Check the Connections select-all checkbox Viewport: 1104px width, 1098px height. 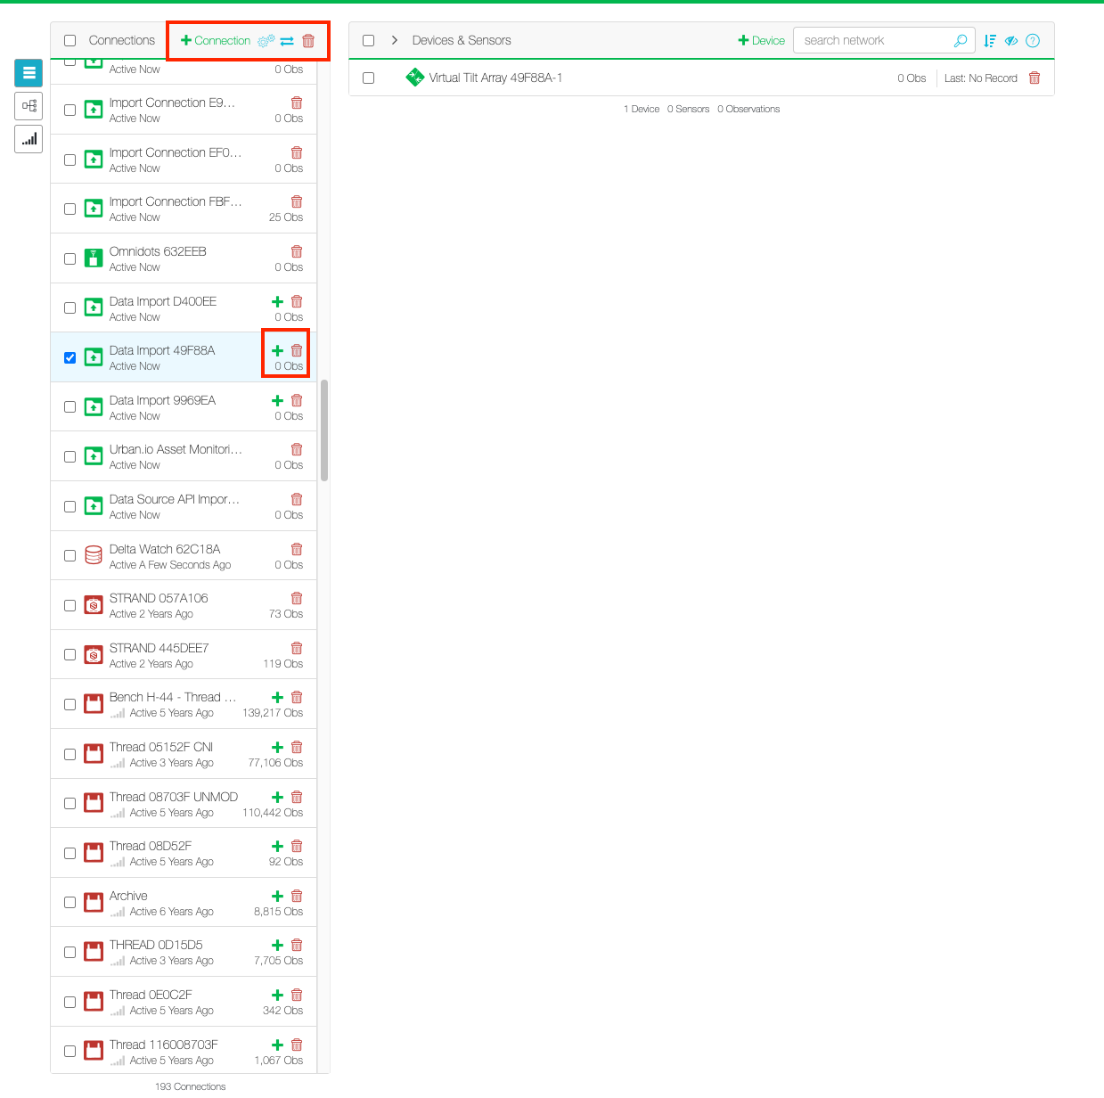pos(70,40)
